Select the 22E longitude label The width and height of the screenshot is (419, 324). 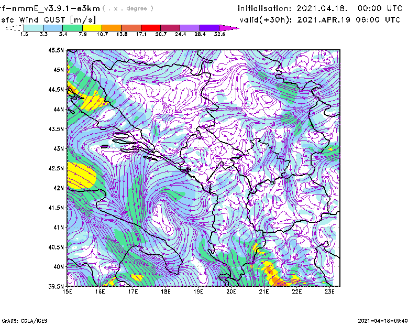coord(296,291)
